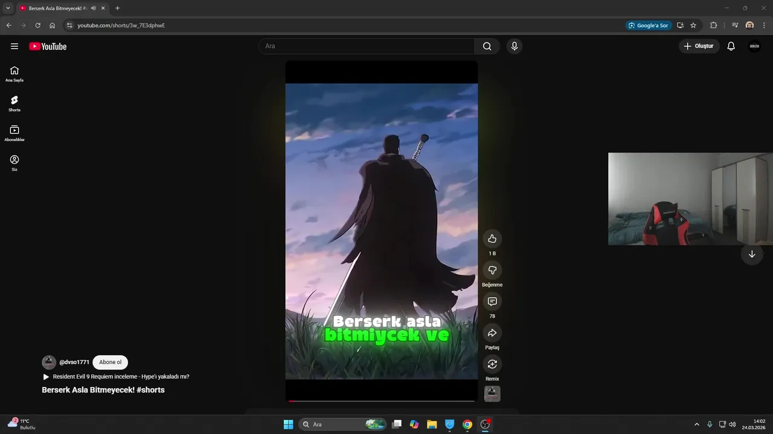Launch Copilot from the taskbar
The image size is (773, 434).
[414, 424]
